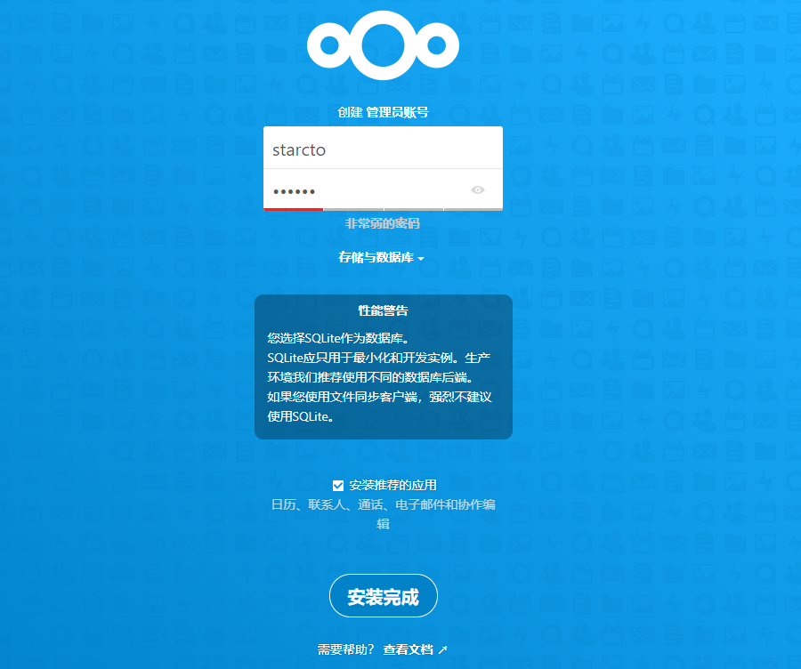Open the 查看文档 documentation link

click(x=415, y=649)
